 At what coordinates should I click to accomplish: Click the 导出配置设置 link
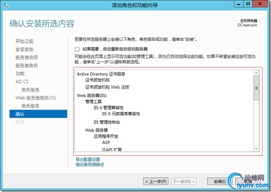click(x=88, y=159)
